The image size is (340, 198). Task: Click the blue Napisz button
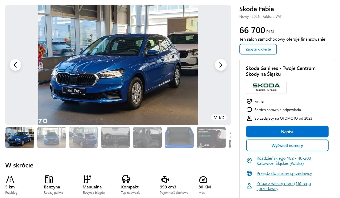click(287, 132)
